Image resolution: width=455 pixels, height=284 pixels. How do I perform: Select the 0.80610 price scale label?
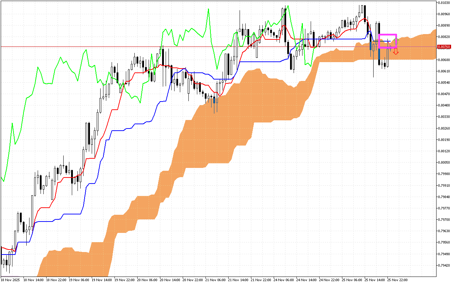444,71
